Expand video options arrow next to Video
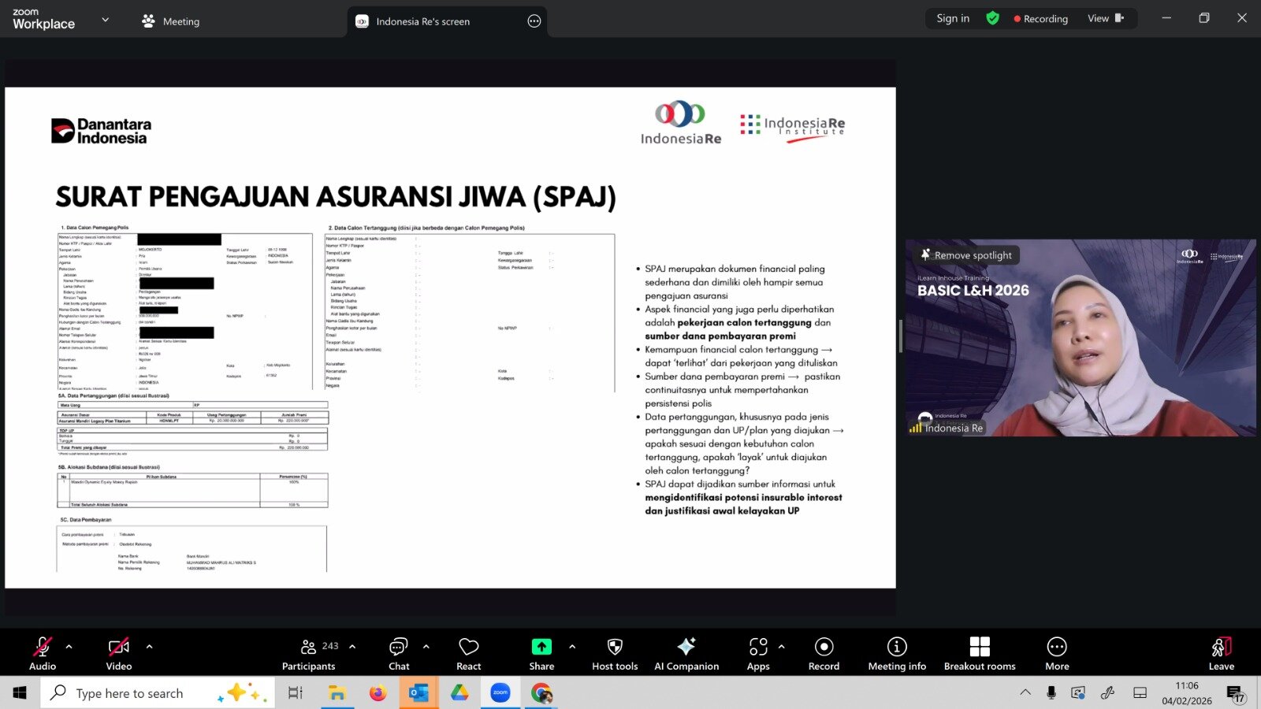 click(150, 647)
